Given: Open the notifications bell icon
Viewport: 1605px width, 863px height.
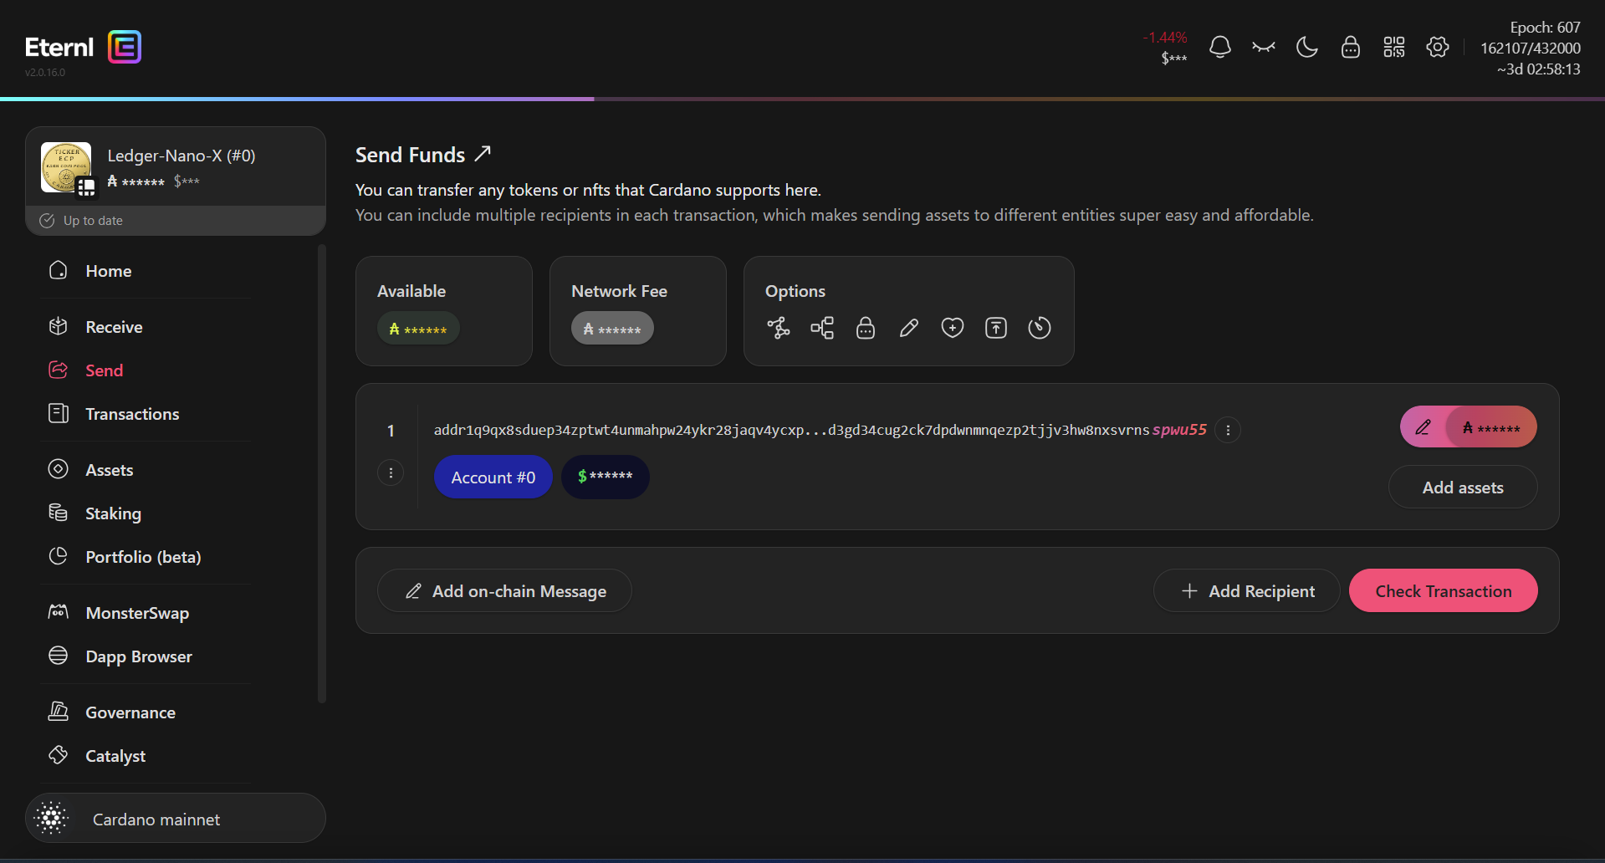Looking at the screenshot, I should (x=1220, y=48).
